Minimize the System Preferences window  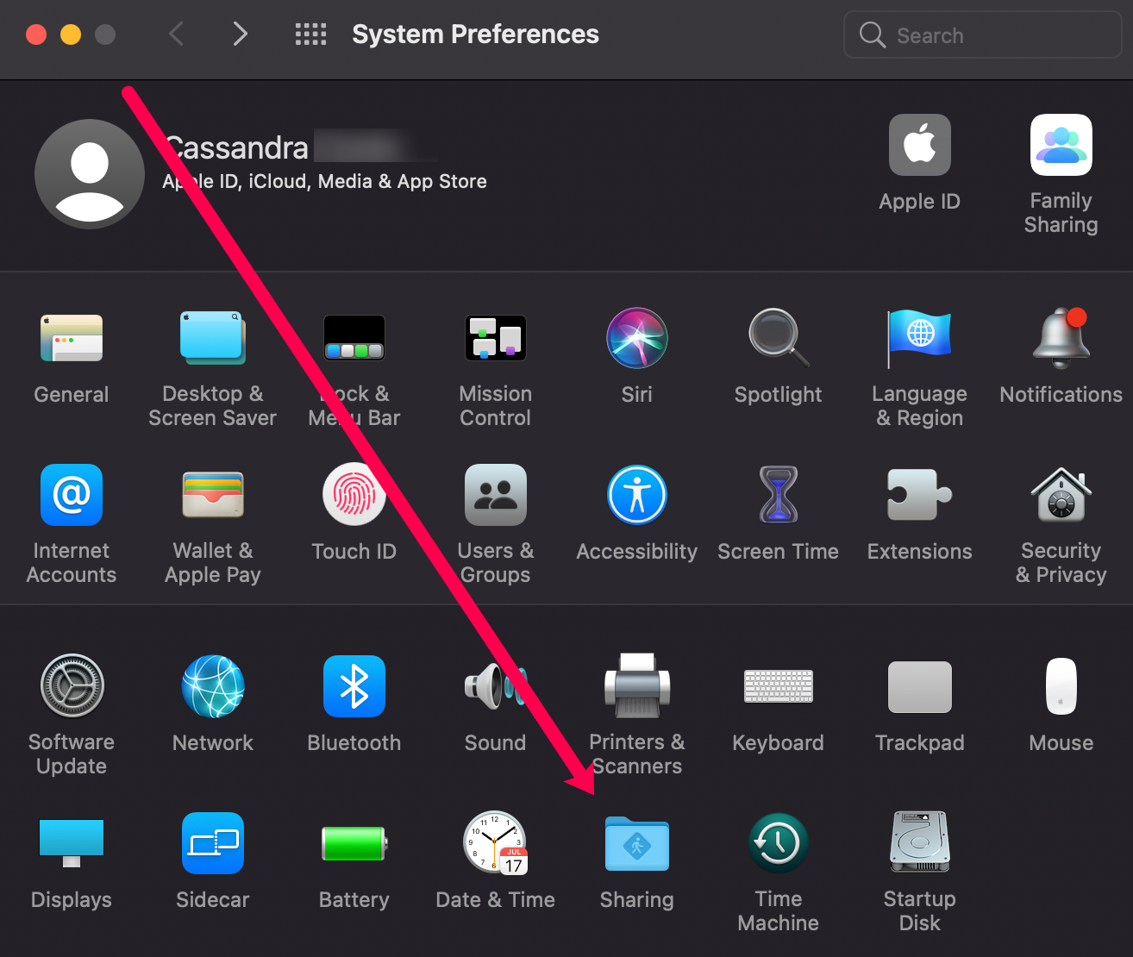point(71,34)
